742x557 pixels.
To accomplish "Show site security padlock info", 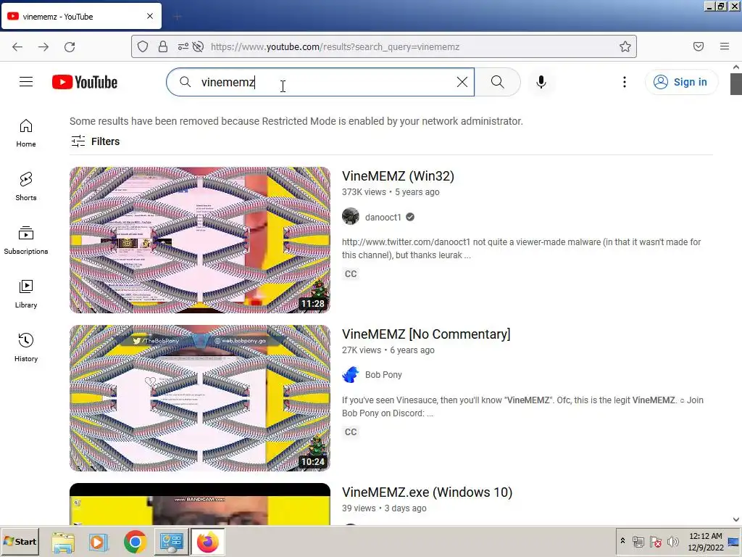I will click(x=163, y=46).
